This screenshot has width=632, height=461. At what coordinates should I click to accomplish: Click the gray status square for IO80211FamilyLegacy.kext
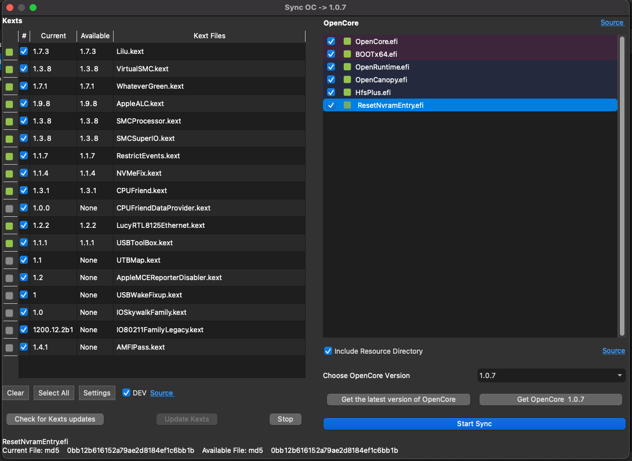tap(9, 331)
